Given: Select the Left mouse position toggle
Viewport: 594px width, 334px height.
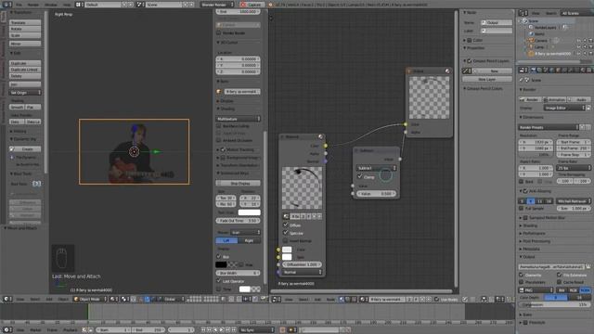Looking at the screenshot, I should [226, 240].
